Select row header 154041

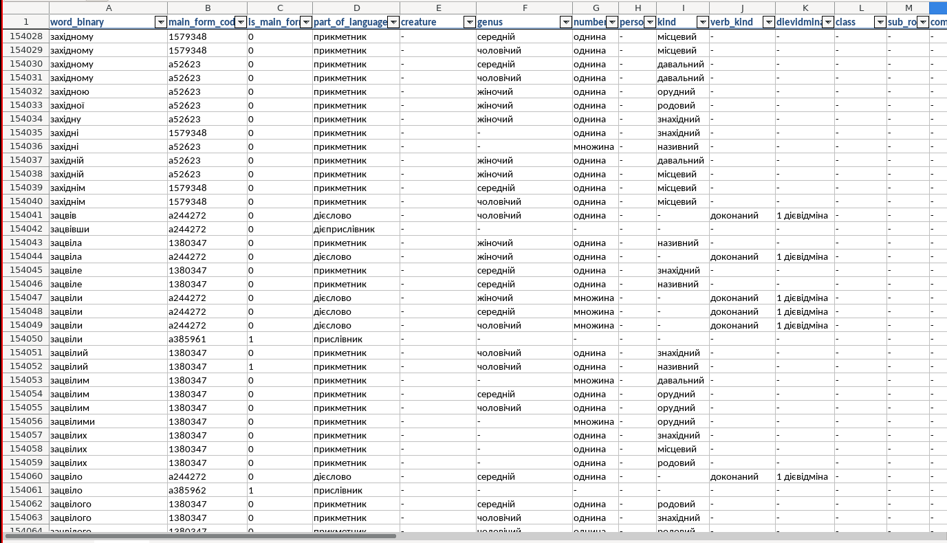(x=26, y=215)
